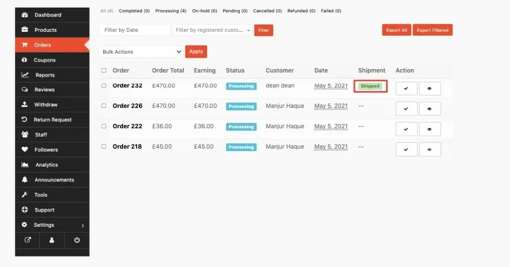Open Coupons in the sidebar

(52, 60)
